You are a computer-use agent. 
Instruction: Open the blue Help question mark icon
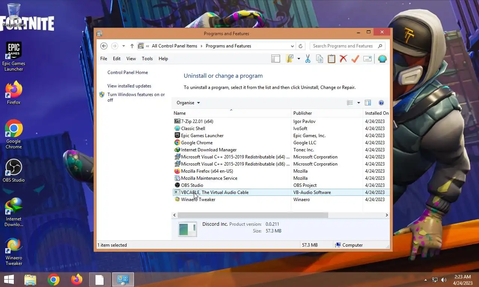(381, 103)
